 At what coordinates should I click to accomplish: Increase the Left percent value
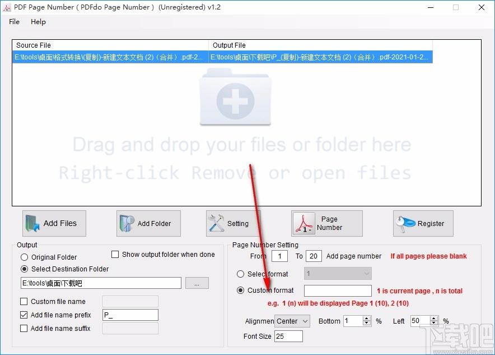(x=434, y=319)
